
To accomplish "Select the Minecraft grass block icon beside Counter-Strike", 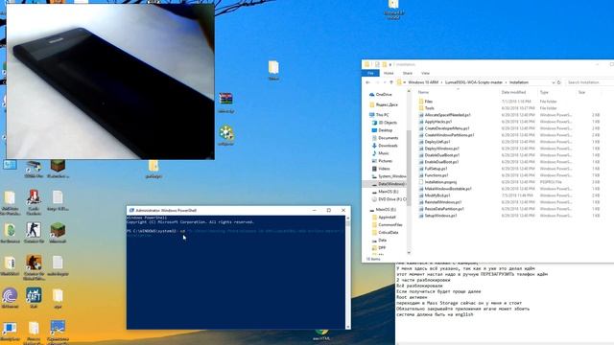I will pyautogui.click(x=58, y=230).
